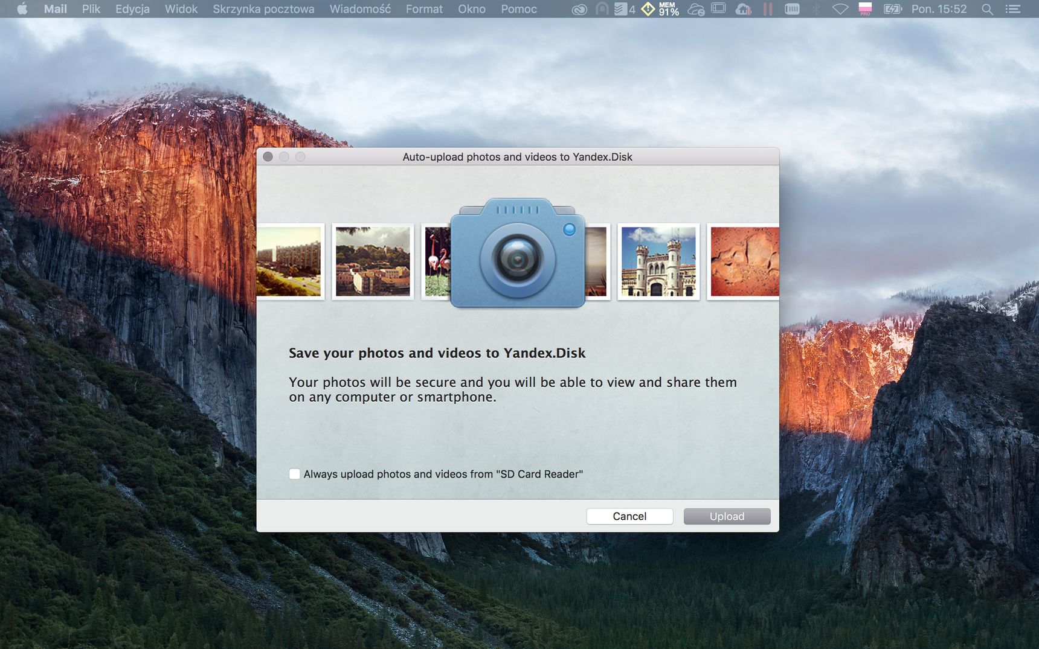This screenshot has width=1039, height=649.
Task: Open the MEM 91% memory monitor
Action: (x=669, y=9)
